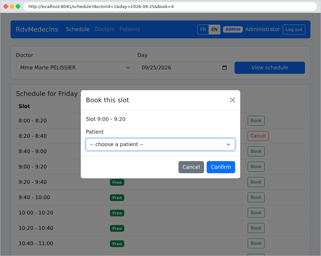Book the 8:00 - 8:20 slot
The image size is (321, 256).
256,120
